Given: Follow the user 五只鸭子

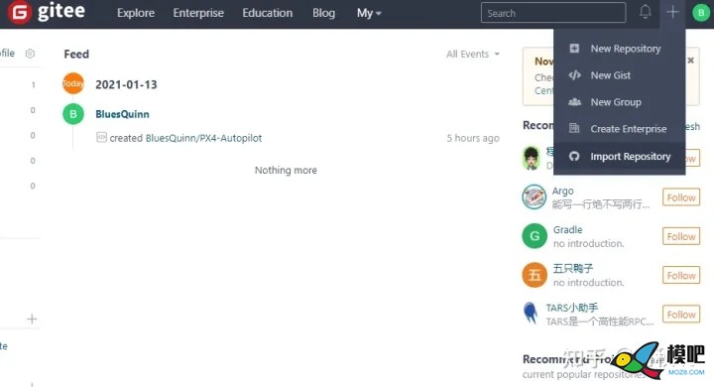Looking at the screenshot, I should (681, 275).
